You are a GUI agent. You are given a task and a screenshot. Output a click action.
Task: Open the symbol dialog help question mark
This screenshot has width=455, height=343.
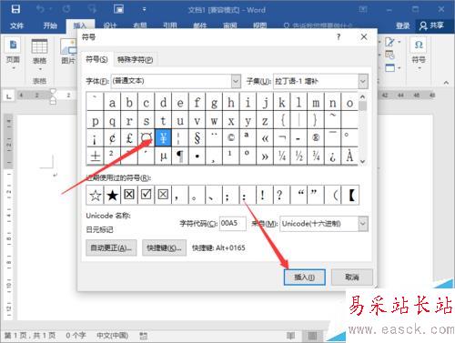[339, 37]
